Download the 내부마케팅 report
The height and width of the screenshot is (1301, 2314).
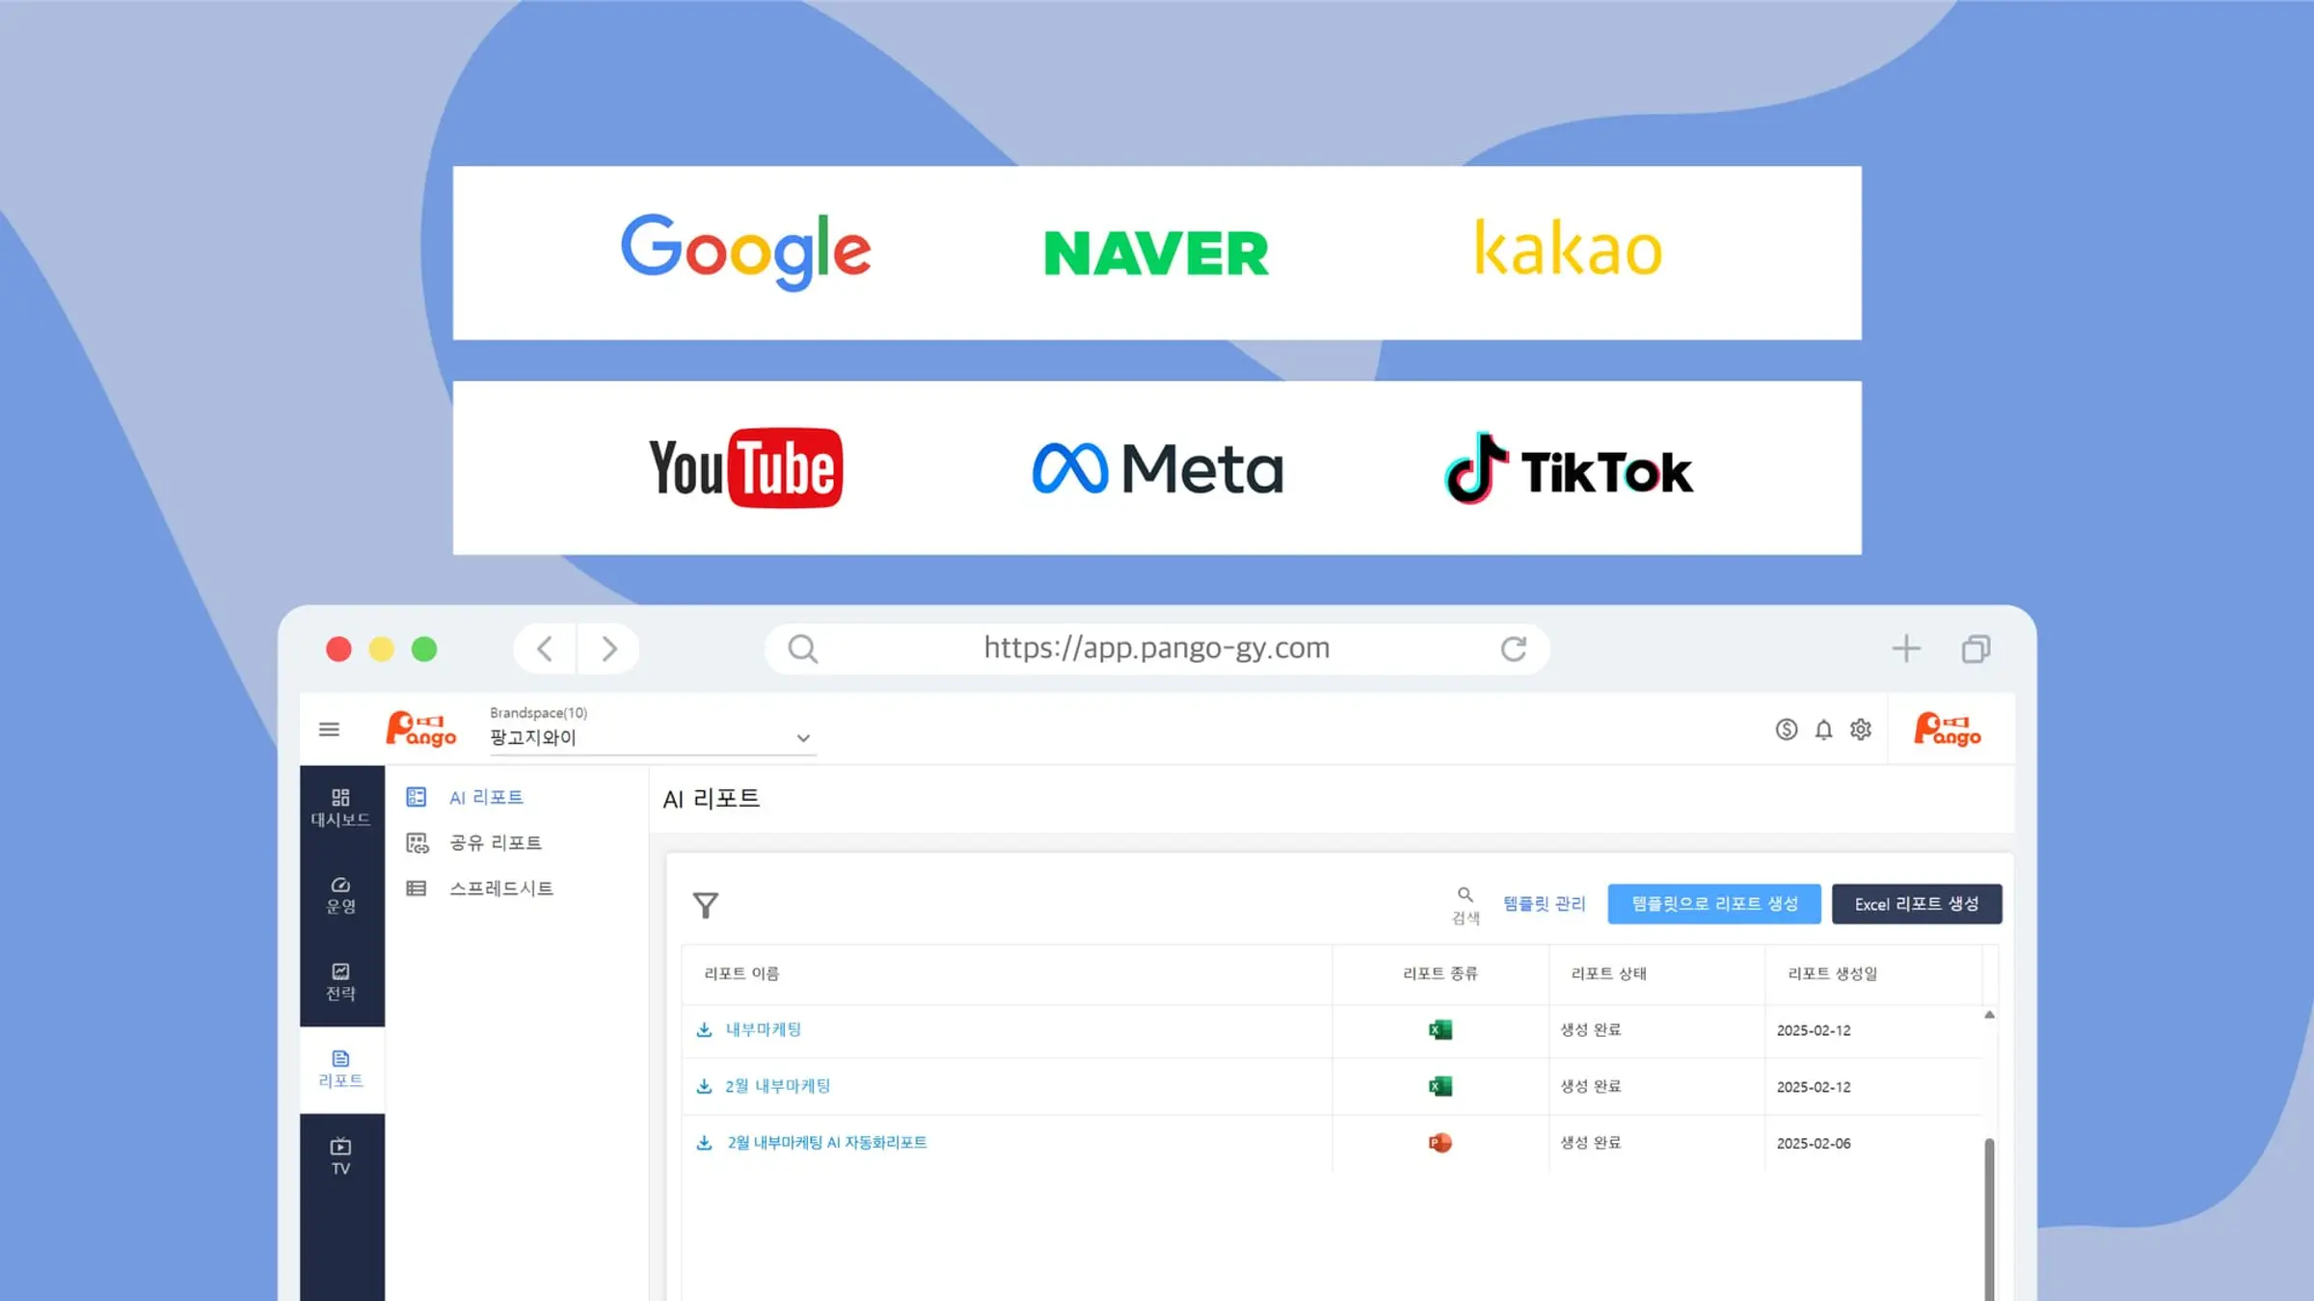[x=705, y=1030]
